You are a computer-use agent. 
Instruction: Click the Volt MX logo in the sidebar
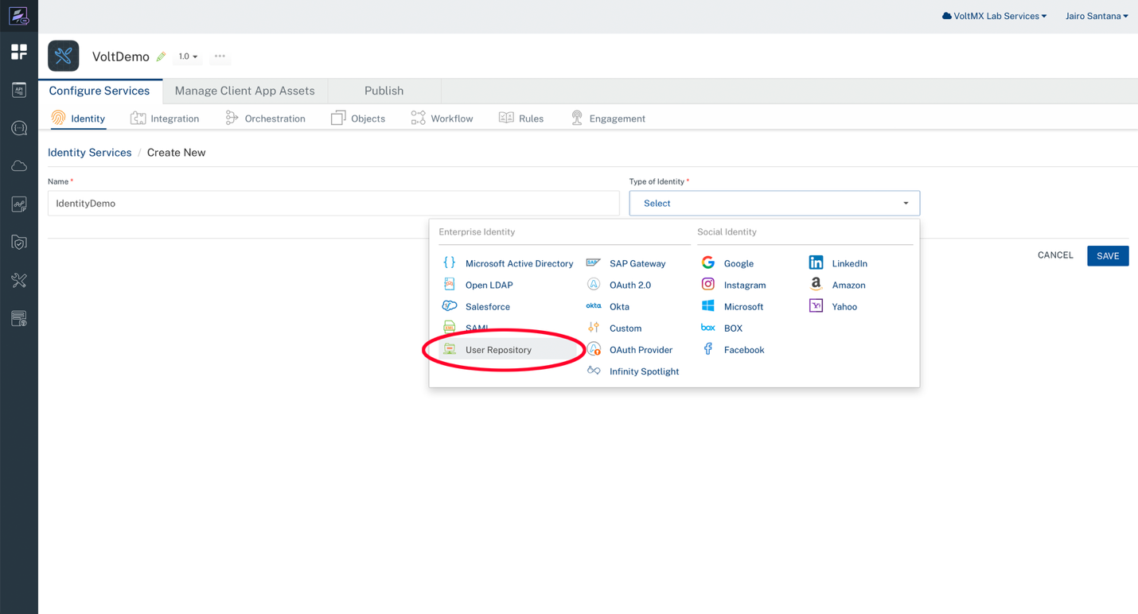(x=18, y=16)
